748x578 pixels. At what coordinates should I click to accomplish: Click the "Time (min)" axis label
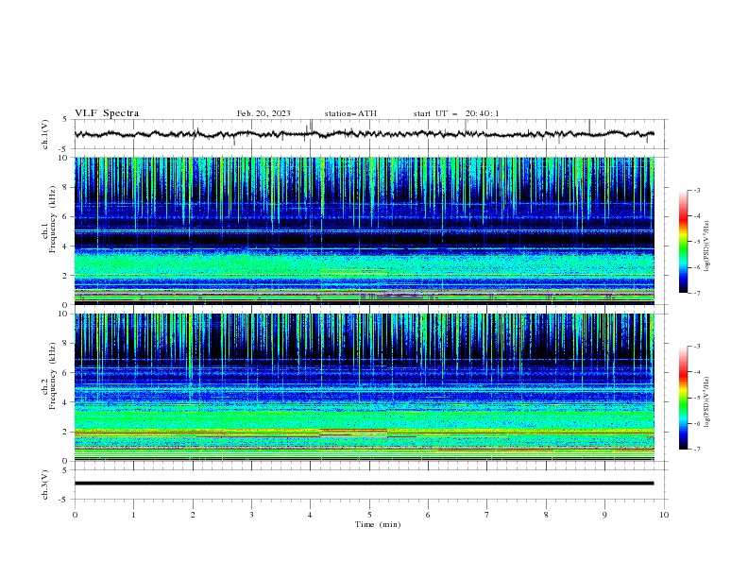(x=378, y=524)
